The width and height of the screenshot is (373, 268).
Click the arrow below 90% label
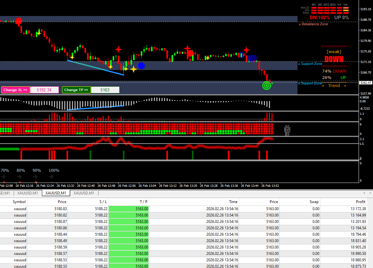(x=36, y=177)
